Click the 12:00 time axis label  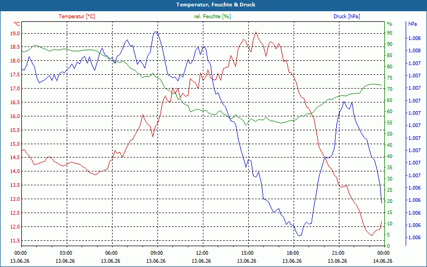coord(201,253)
